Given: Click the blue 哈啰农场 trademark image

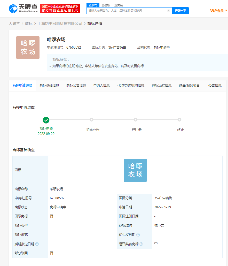Looking at the screenshot, I should tap(135, 170).
